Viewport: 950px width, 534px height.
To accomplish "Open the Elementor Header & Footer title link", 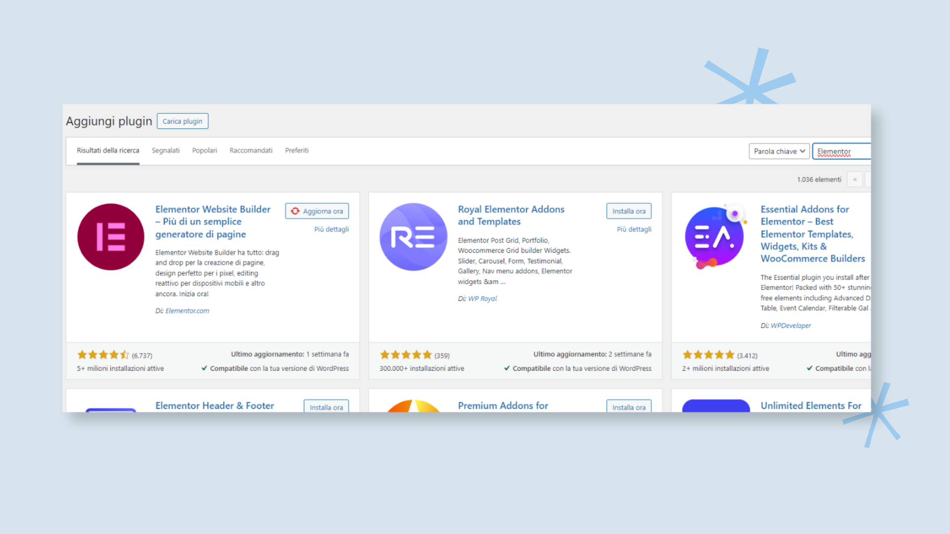I will pyautogui.click(x=215, y=405).
